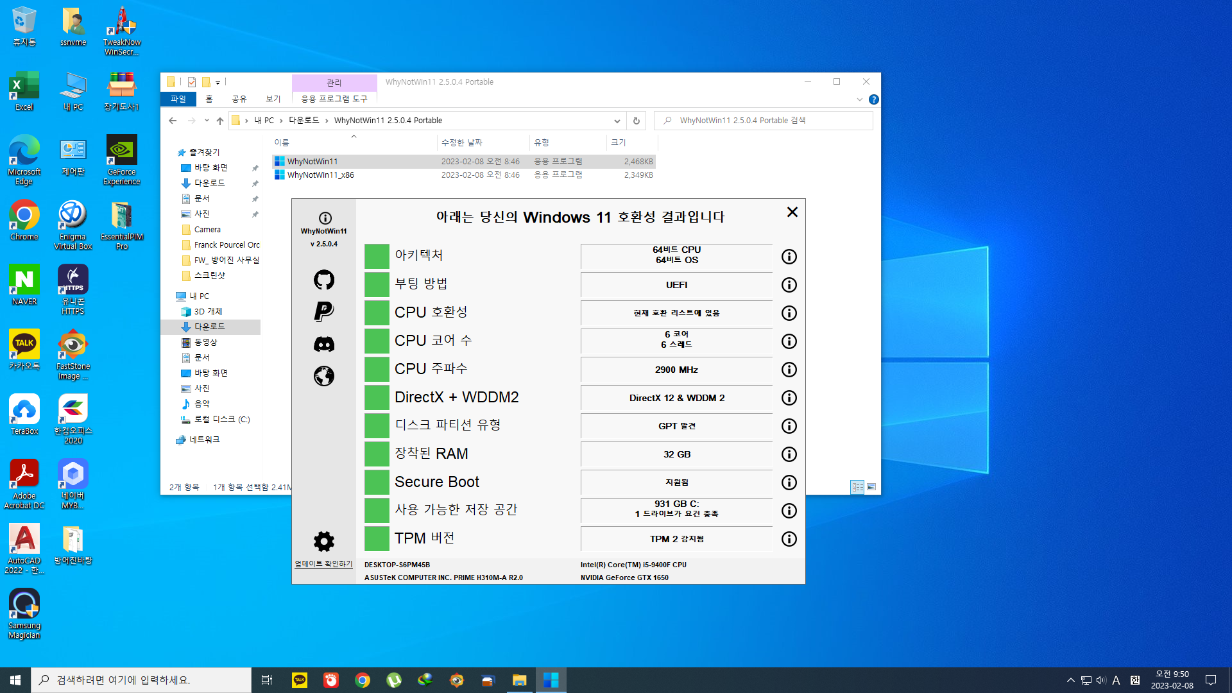Image resolution: width=1232 pixels, height=693 pixels.
Task: Click the WhyNotWin11 about info icon at top
Action: pyautogui.click(x=325, y=218)
